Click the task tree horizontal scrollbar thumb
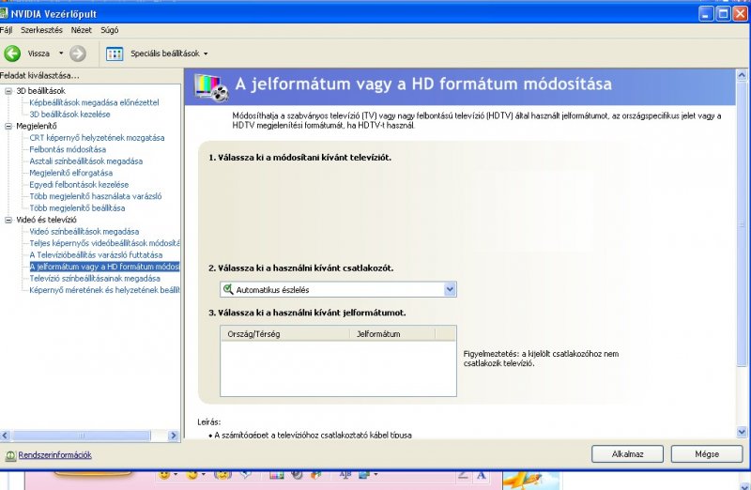Image resolution: width=751 pixels, height=490 pixels. pyautogui.click(x=81, y=436)
